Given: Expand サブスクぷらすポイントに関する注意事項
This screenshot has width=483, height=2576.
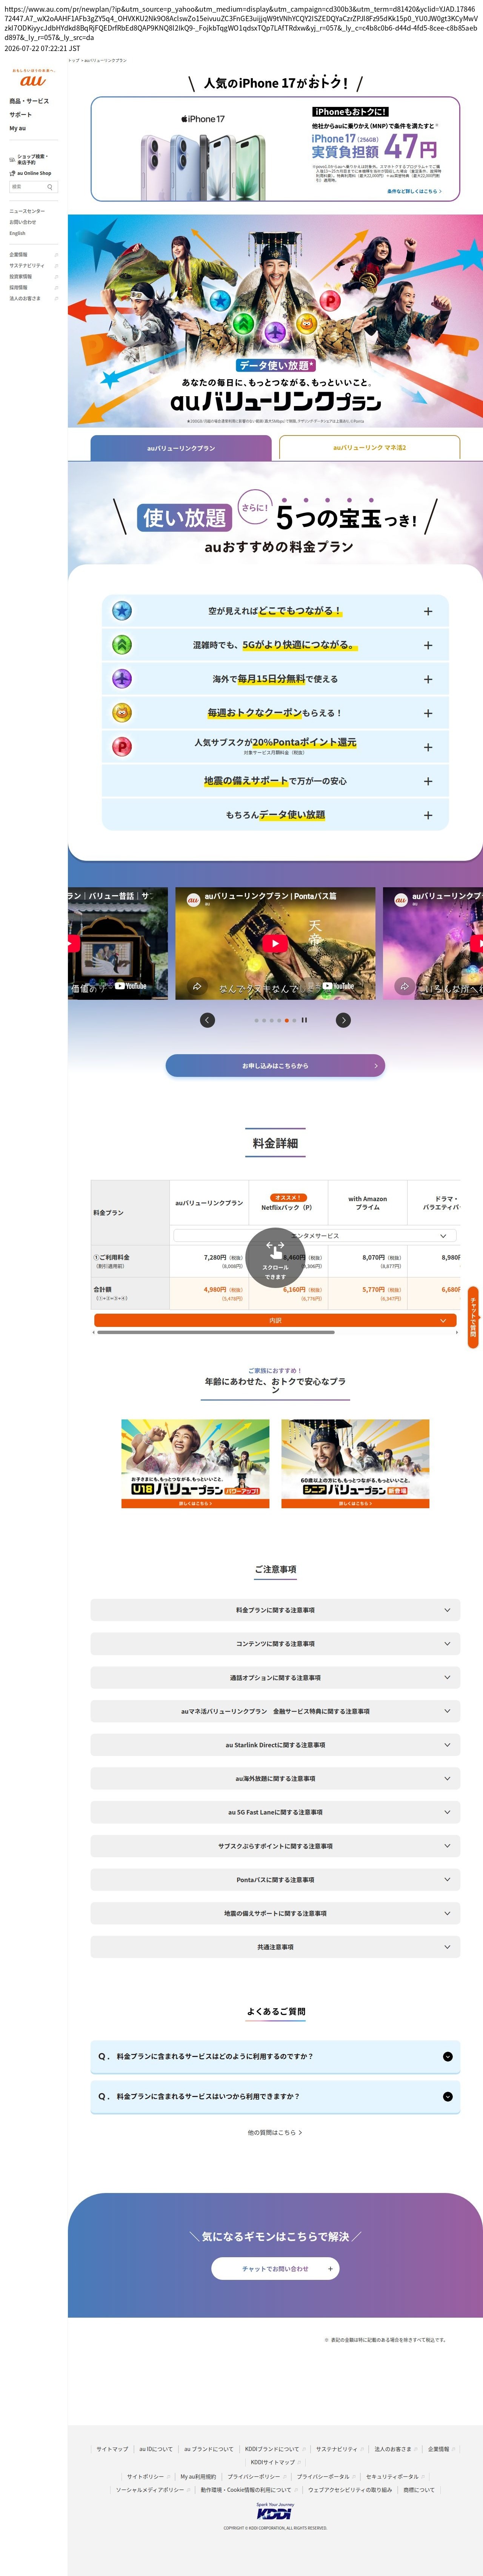Looking at the screenshot, I should pyautogui.click(x=275, y=1846).
